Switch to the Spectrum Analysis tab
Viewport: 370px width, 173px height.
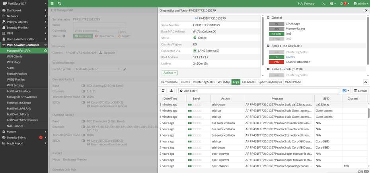(270, 82)
